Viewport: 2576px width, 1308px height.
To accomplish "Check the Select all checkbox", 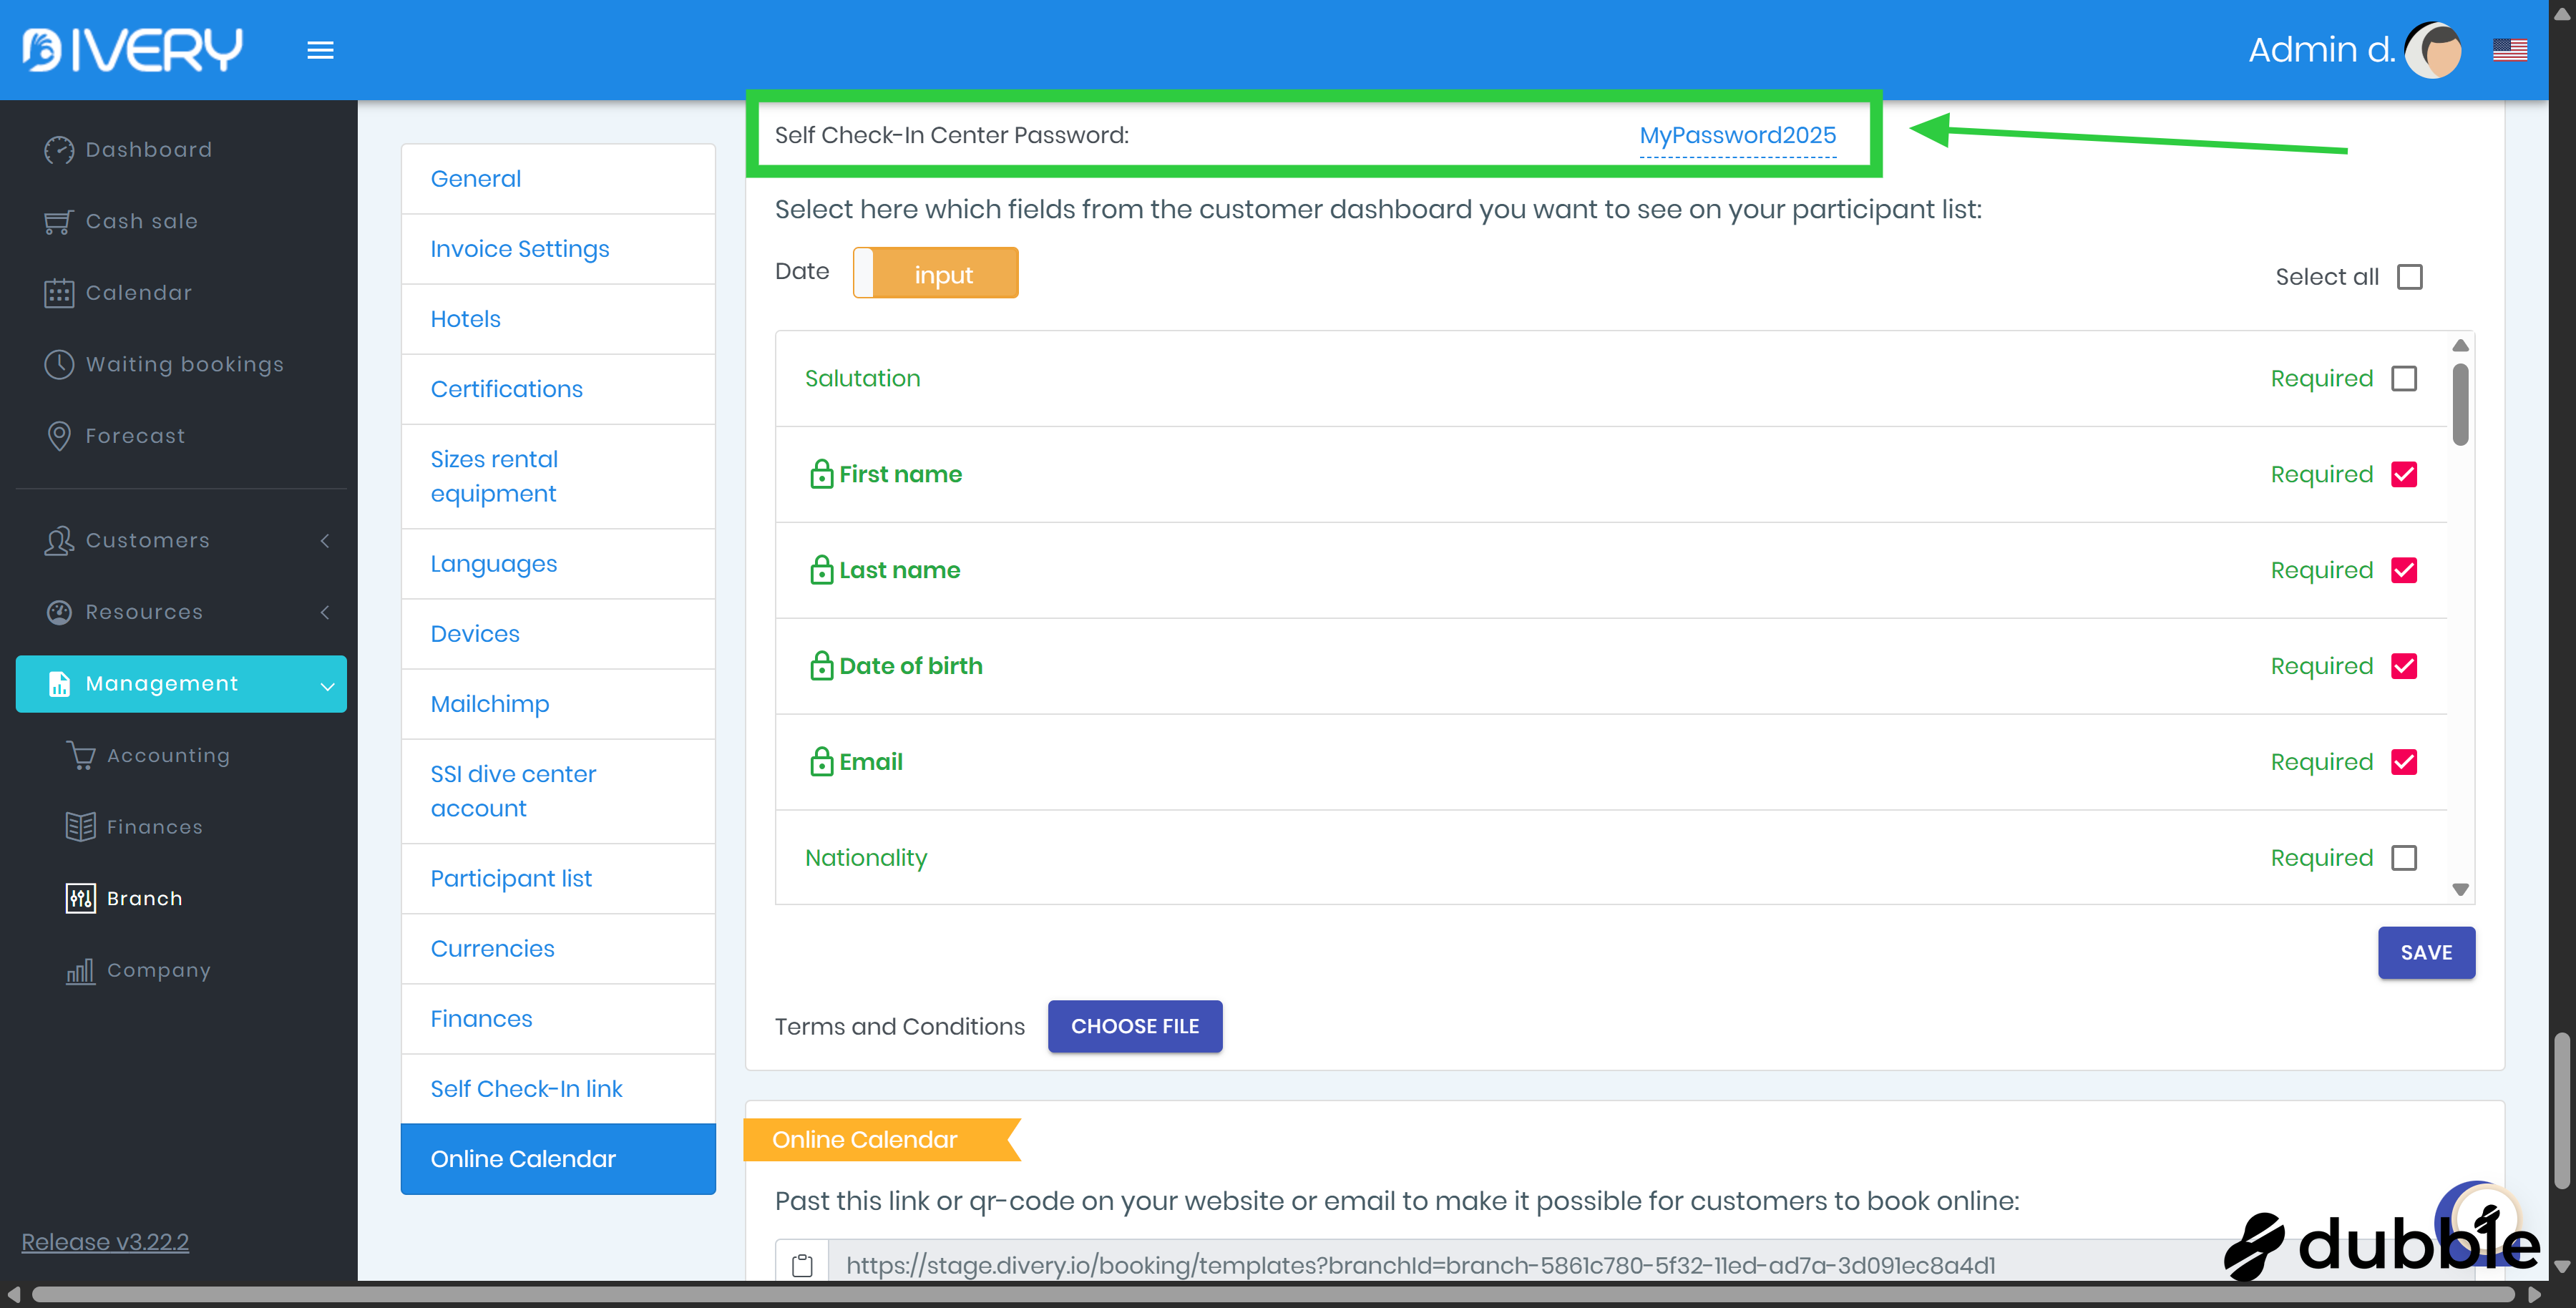I will [x=2410, y=277].
